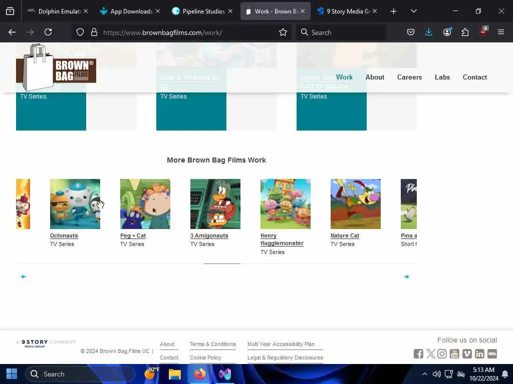Open notification bell in system tray
The height and width of the screenshot is (384, 513).
coord(505,374)
